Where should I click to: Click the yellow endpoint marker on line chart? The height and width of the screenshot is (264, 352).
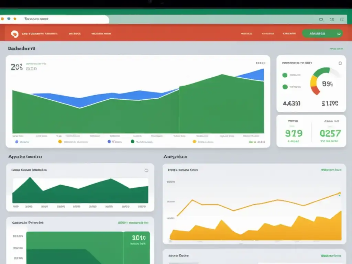pyautogui.click(x=340, y=193)
